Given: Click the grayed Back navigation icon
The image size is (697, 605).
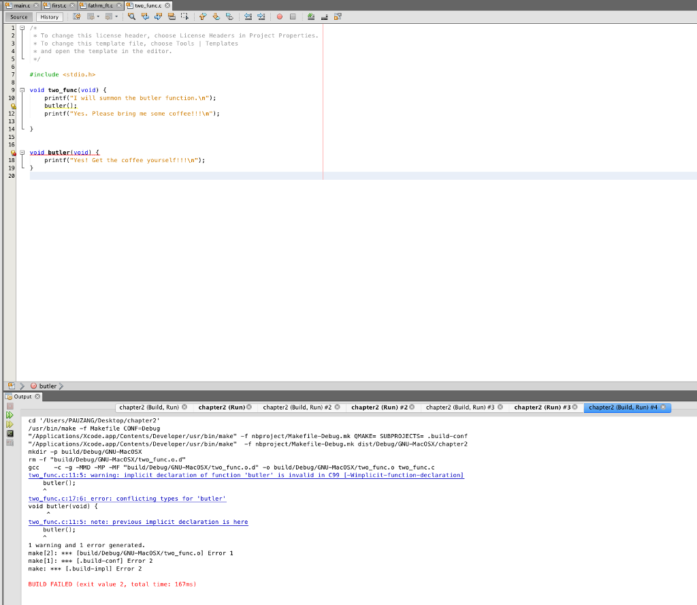Looking at the screenshot, I should tap(91, 16).
